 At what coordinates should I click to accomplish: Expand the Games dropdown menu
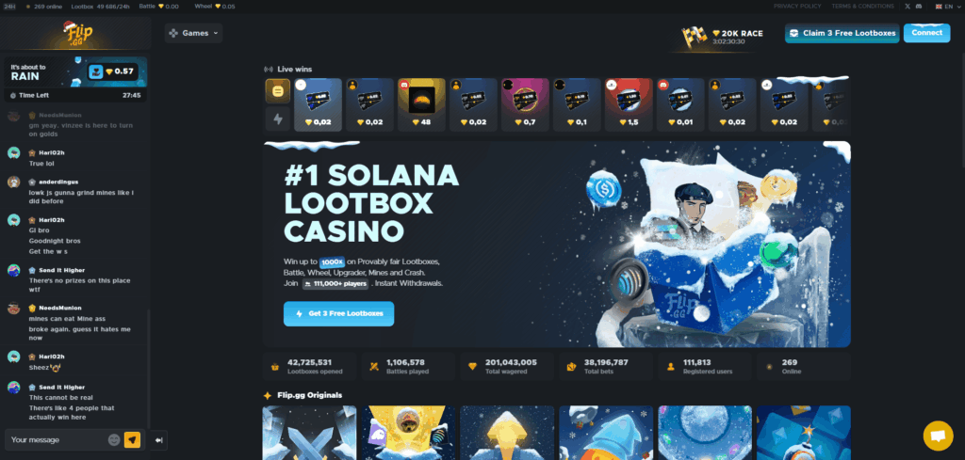tap(193, 33)
